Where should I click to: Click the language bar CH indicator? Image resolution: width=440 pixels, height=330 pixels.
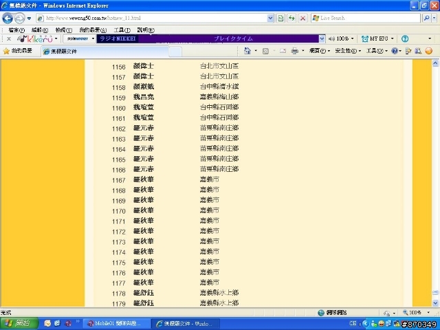353,323
